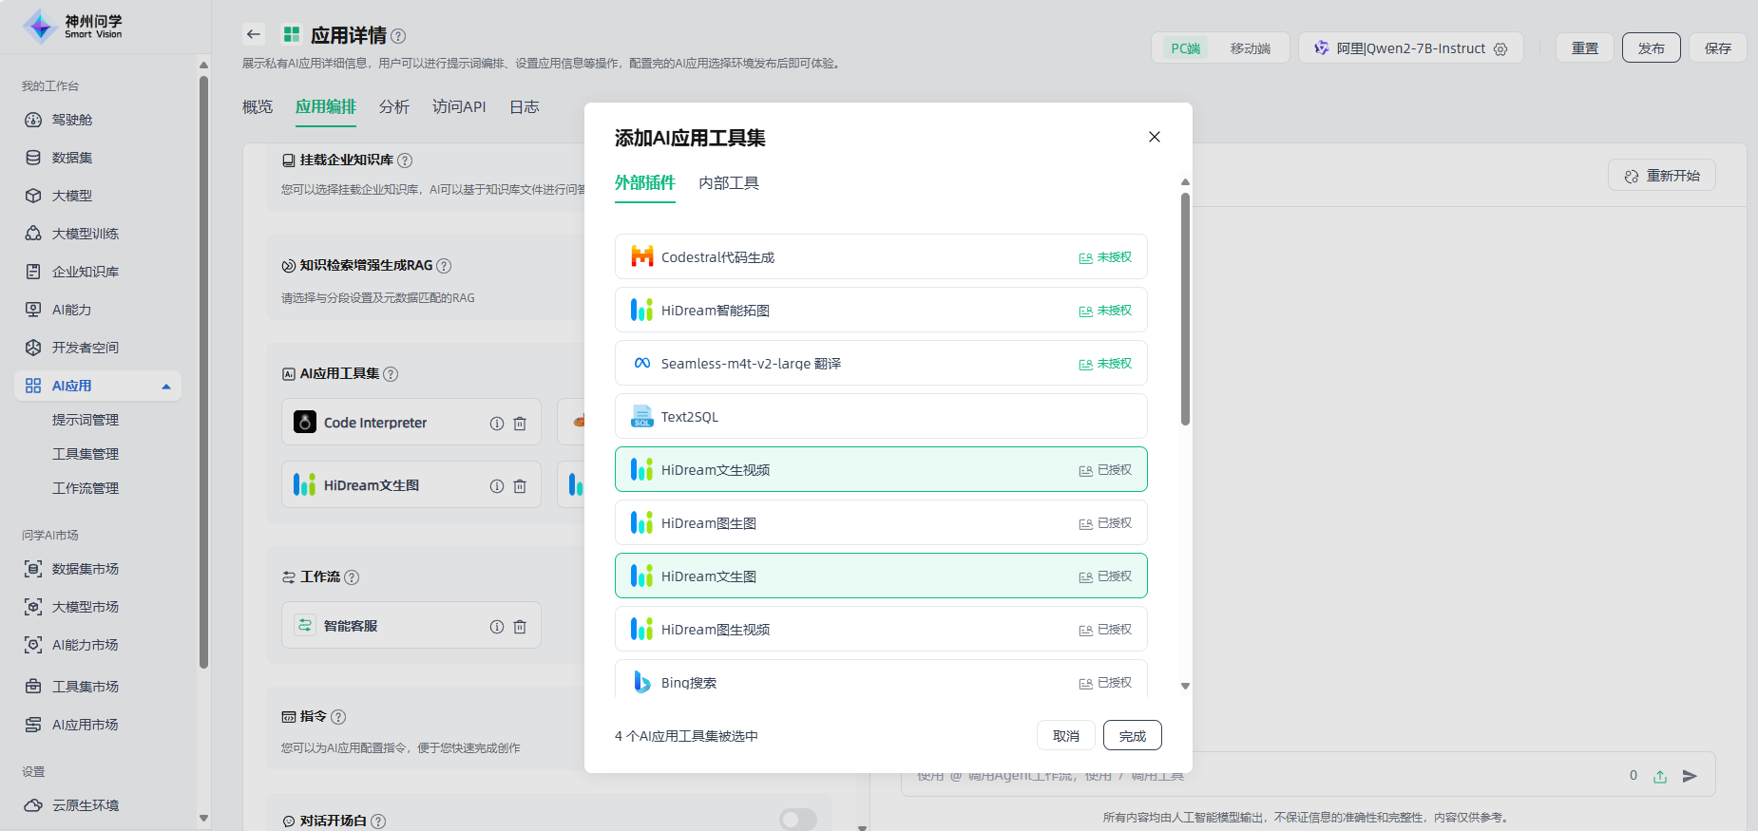Viewport: 1758px width, 831px height.
Task: Switch to 分析 tab
Action: 394,107
